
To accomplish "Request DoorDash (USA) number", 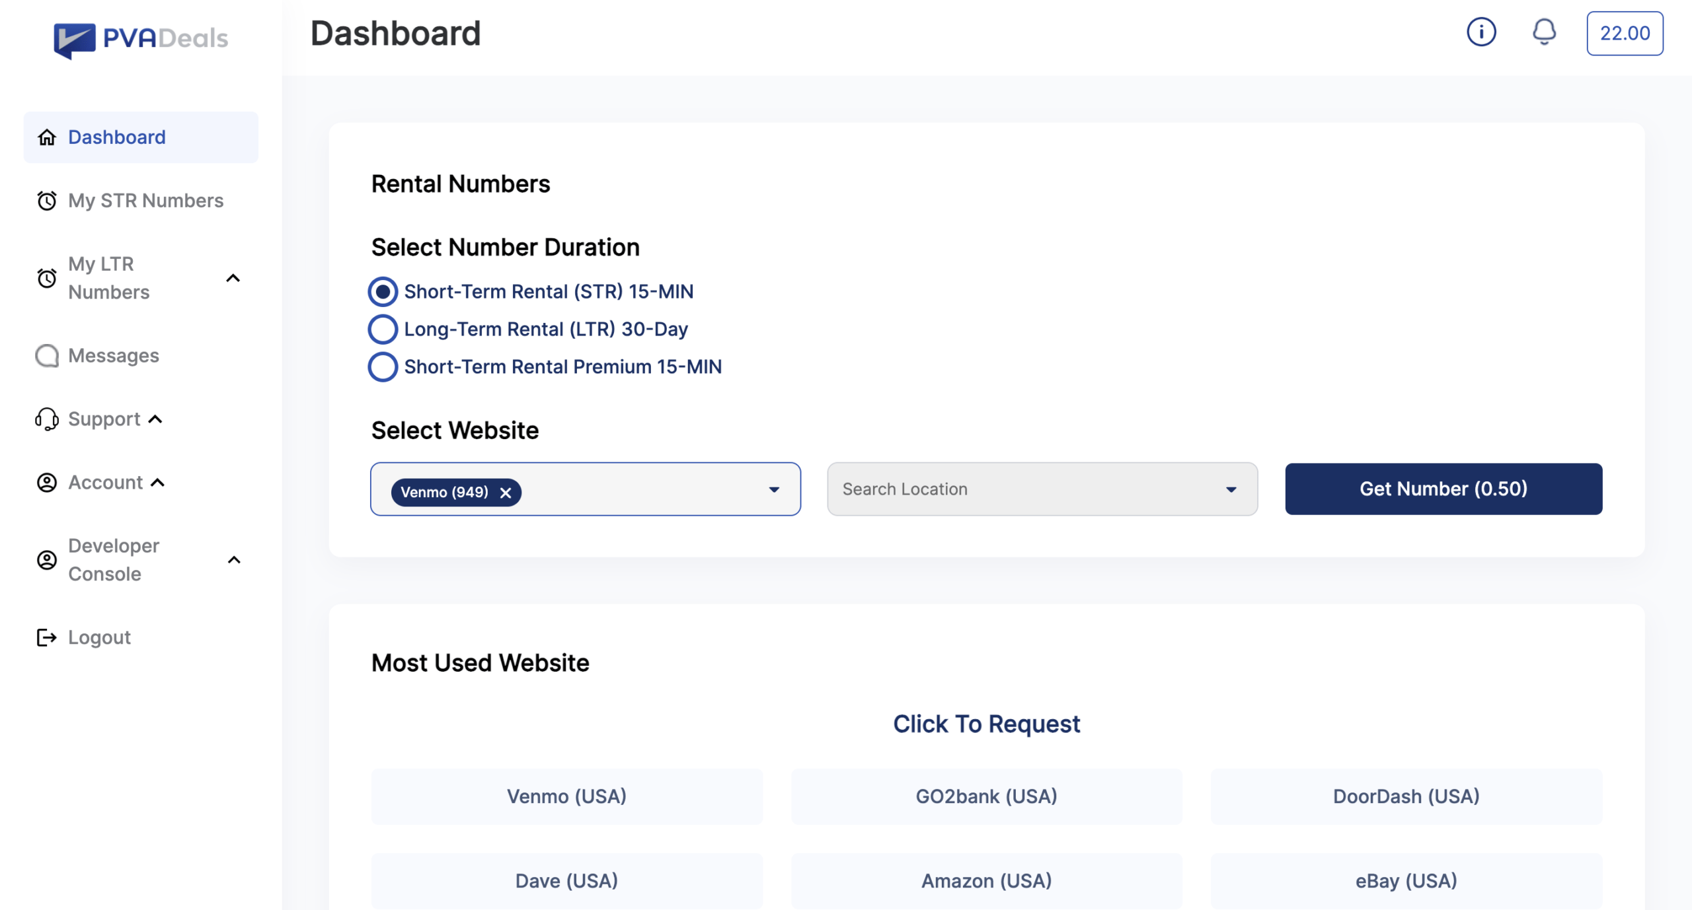I will pos(1406,796).
